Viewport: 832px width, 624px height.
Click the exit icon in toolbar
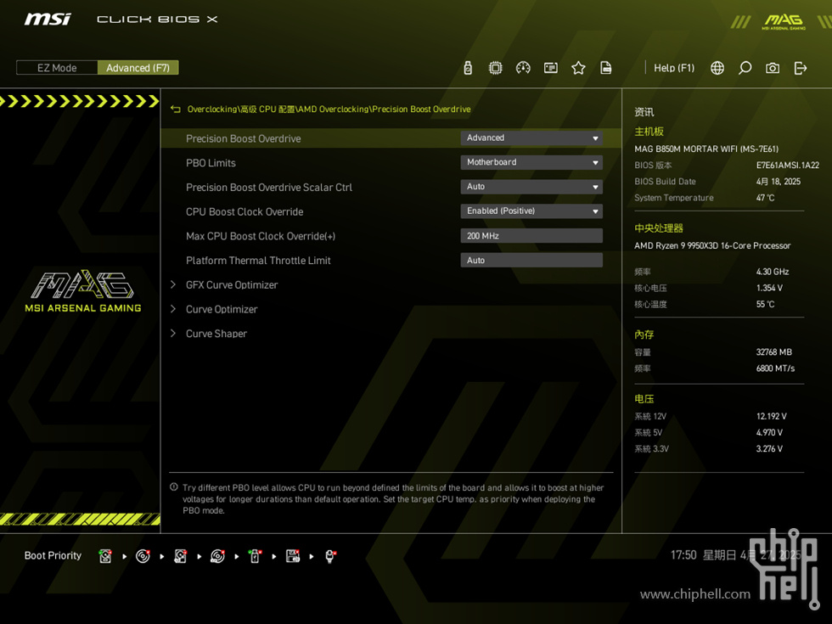(x=801, y=68)
